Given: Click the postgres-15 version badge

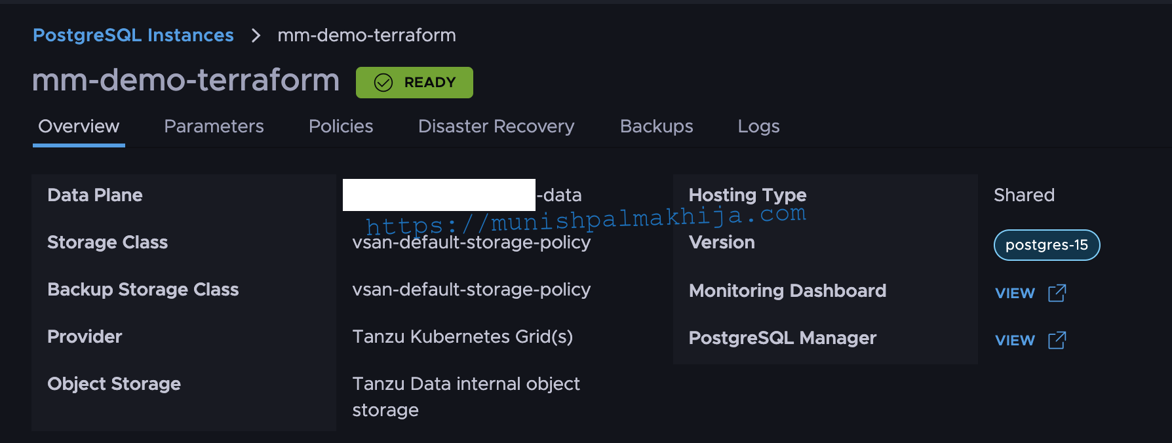Looking at the screenshot, I should click(1047, 245).
